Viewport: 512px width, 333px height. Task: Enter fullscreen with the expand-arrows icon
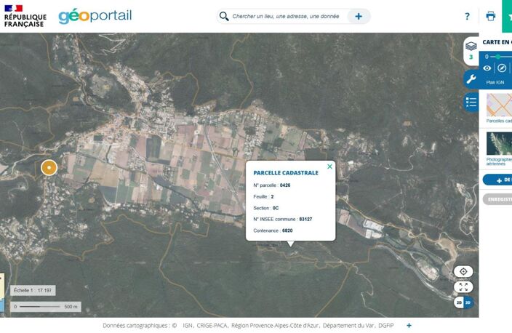(x=463, y=287)
